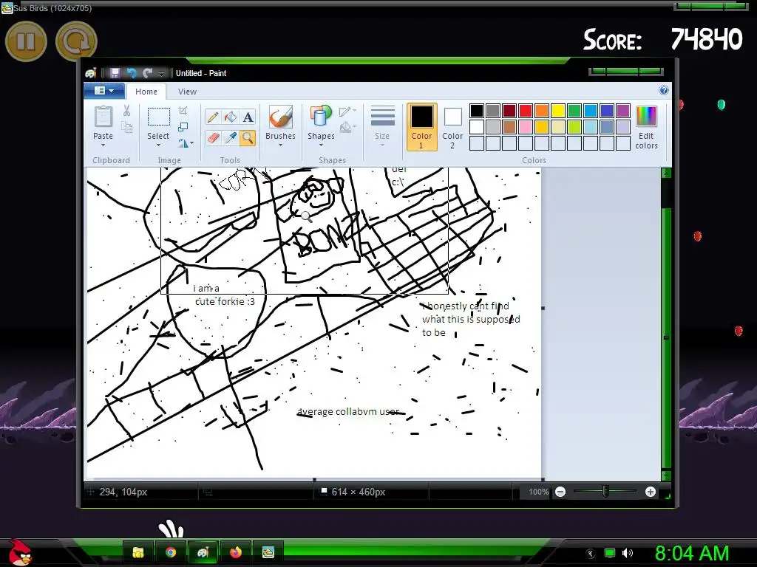Click the Undo arrow in title bar

click(132, 73)
